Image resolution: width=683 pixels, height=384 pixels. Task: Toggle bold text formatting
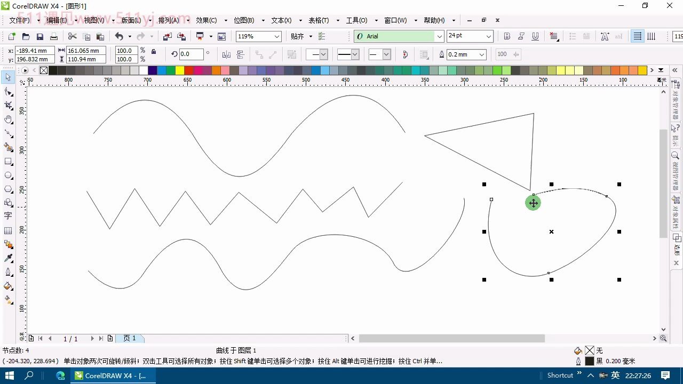(x=507, y=36)
